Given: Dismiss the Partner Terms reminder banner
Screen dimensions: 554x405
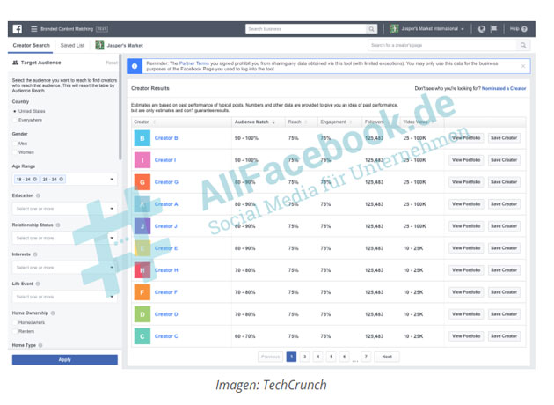Looking at the screenshot, I should pyautogui.click(x=523, y=65).
